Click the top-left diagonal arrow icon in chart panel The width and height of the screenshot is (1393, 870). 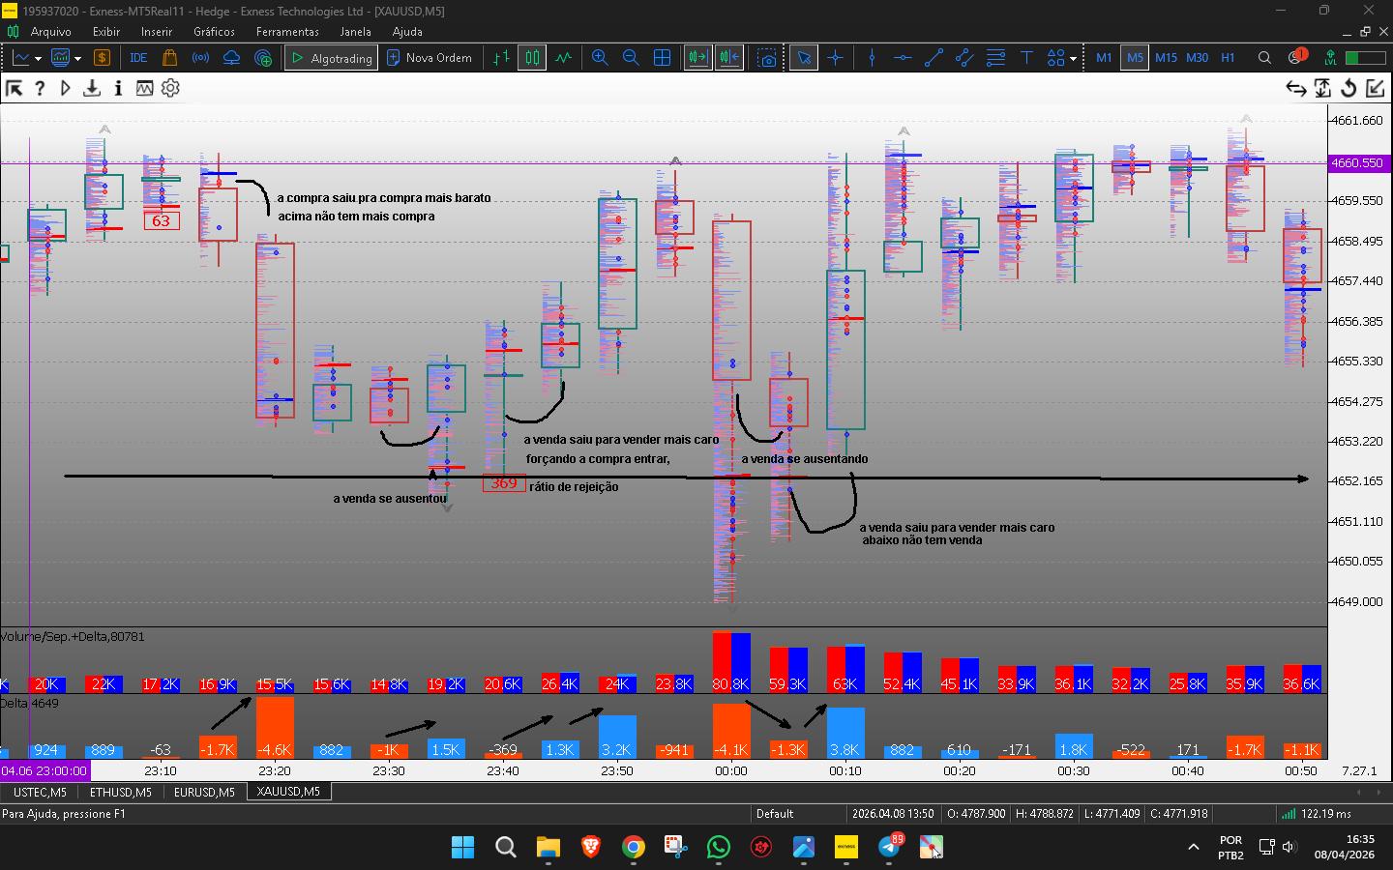click(x=14, y=88)
